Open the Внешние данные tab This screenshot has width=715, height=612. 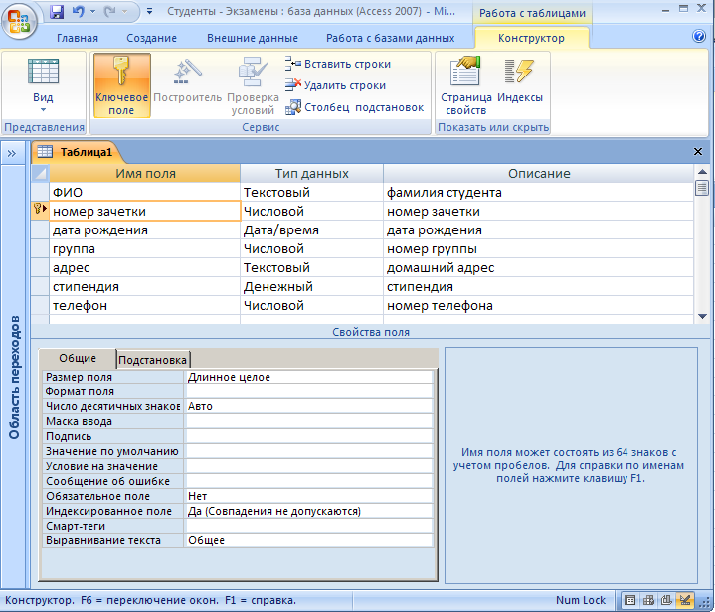(x=253, y=38)
